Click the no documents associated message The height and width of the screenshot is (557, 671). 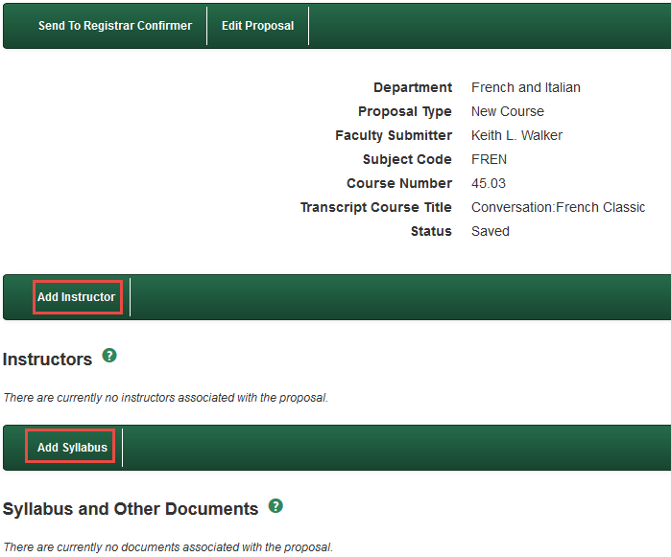(x=167, y=547)
